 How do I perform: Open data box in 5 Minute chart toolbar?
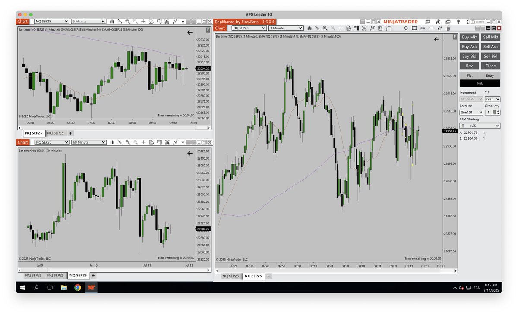pyautogui.click(x=151, y=21)
